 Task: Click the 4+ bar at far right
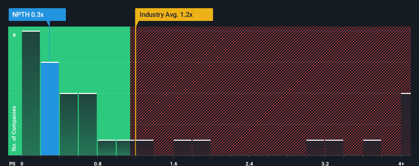[x=406, y=124]
